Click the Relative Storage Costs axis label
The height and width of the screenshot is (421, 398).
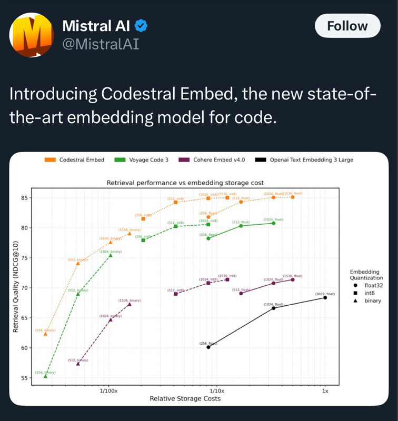pyautogui.click(x=185, y=398)
